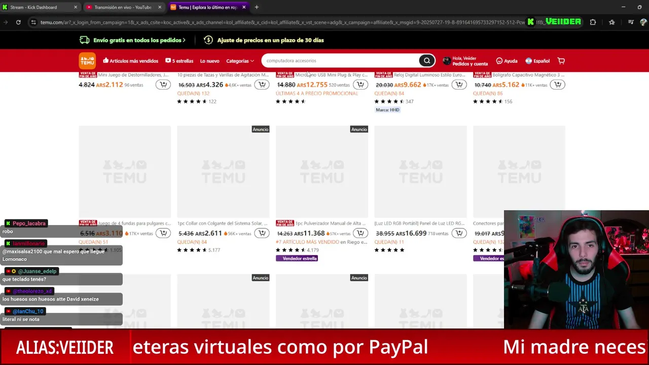Open Luz LED RGB Portátil product image
649x365 pixels.
[x=420, y=172]
